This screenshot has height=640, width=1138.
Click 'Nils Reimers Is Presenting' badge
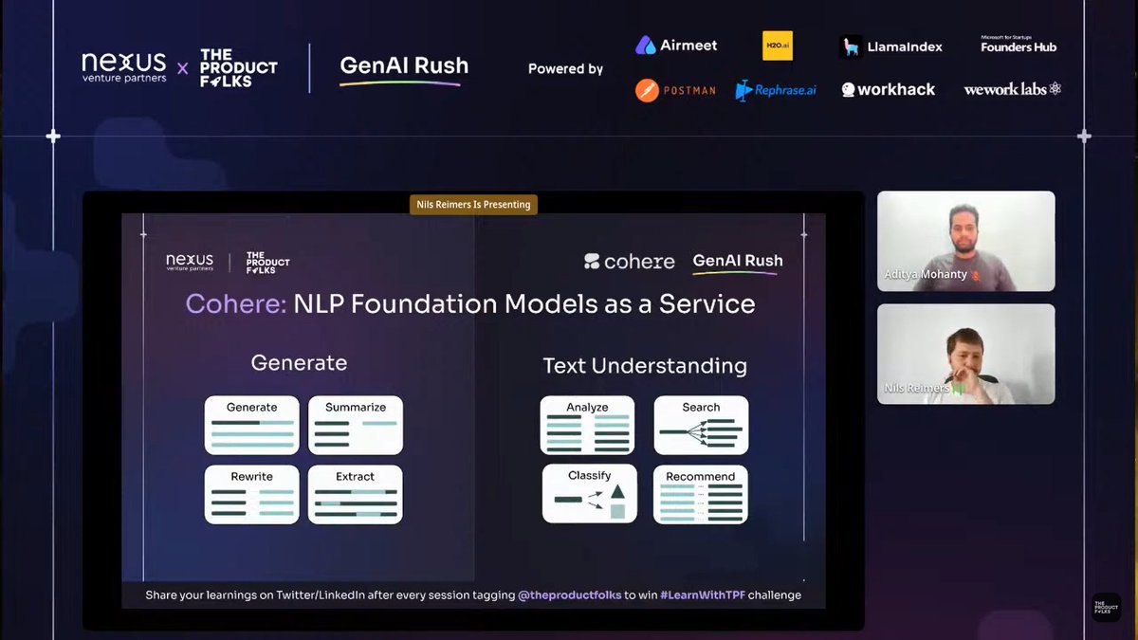[474, 204]
